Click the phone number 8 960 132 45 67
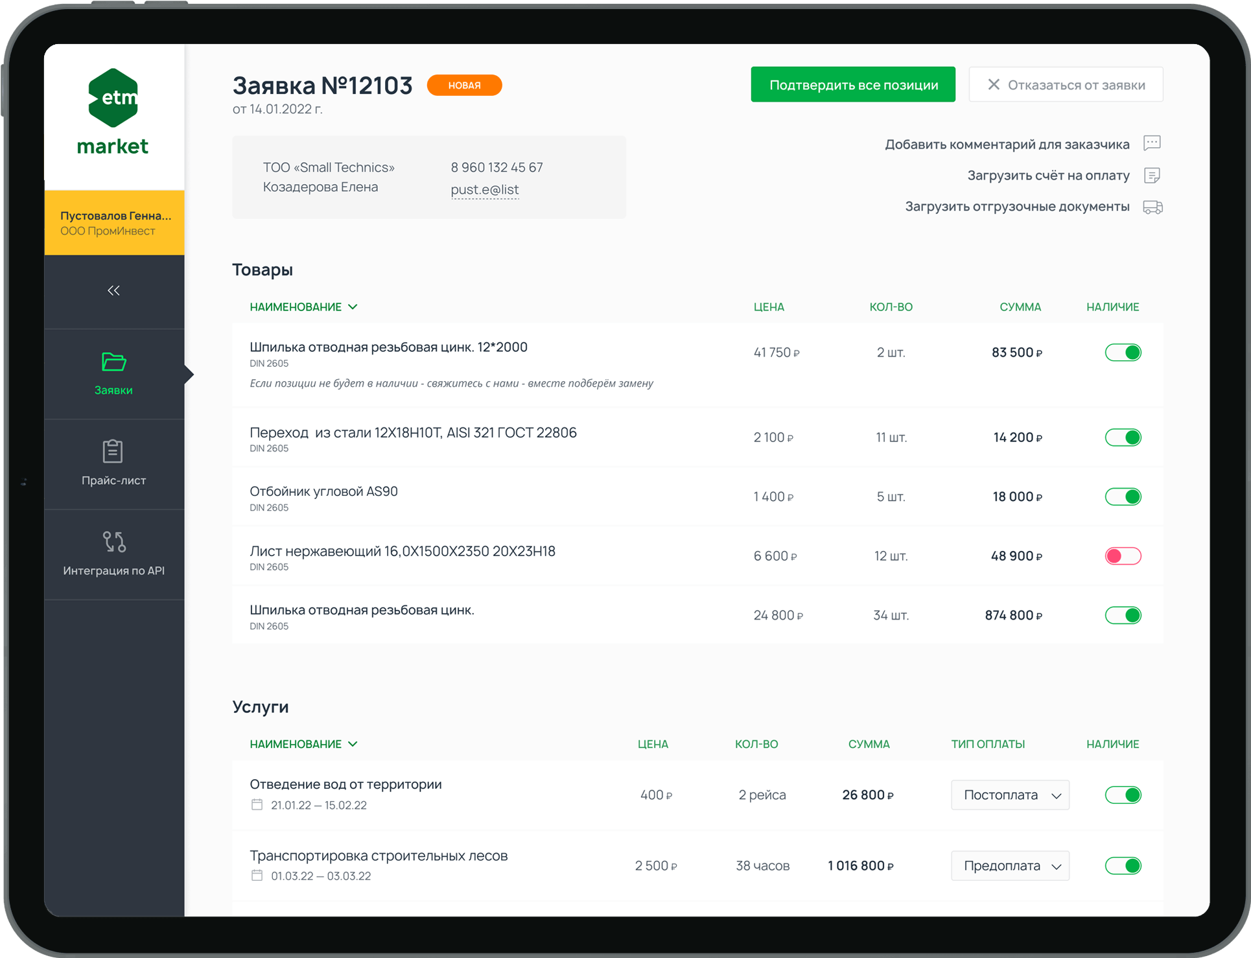 click(x=497, y=167)
